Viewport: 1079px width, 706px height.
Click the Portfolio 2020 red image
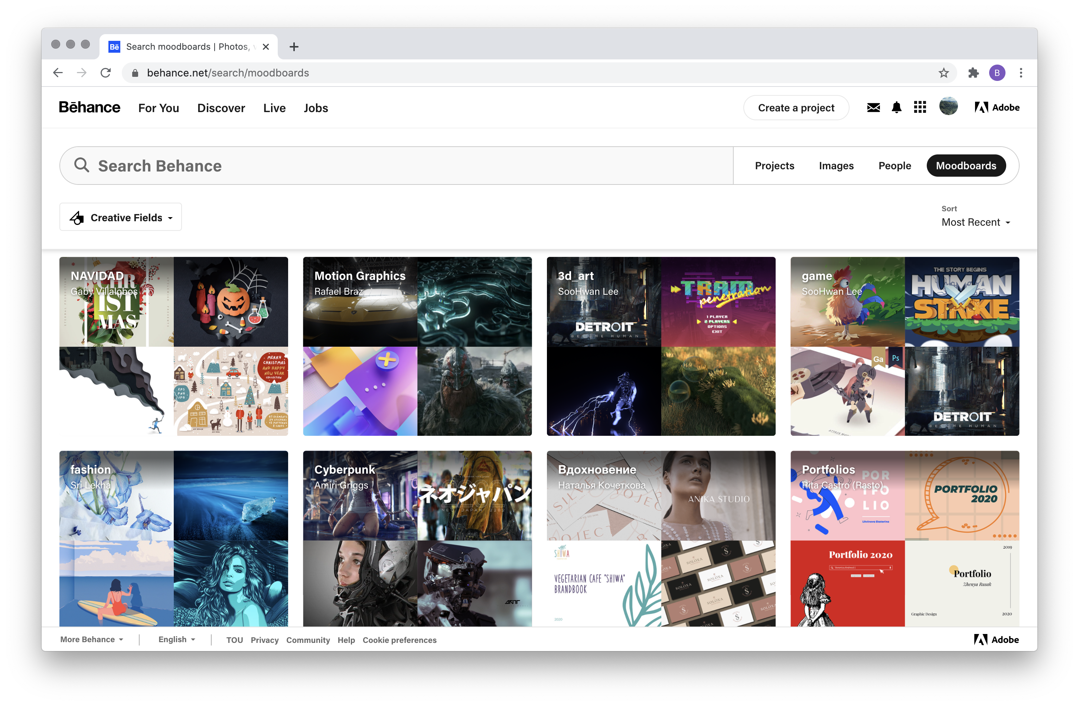[847, 584]
